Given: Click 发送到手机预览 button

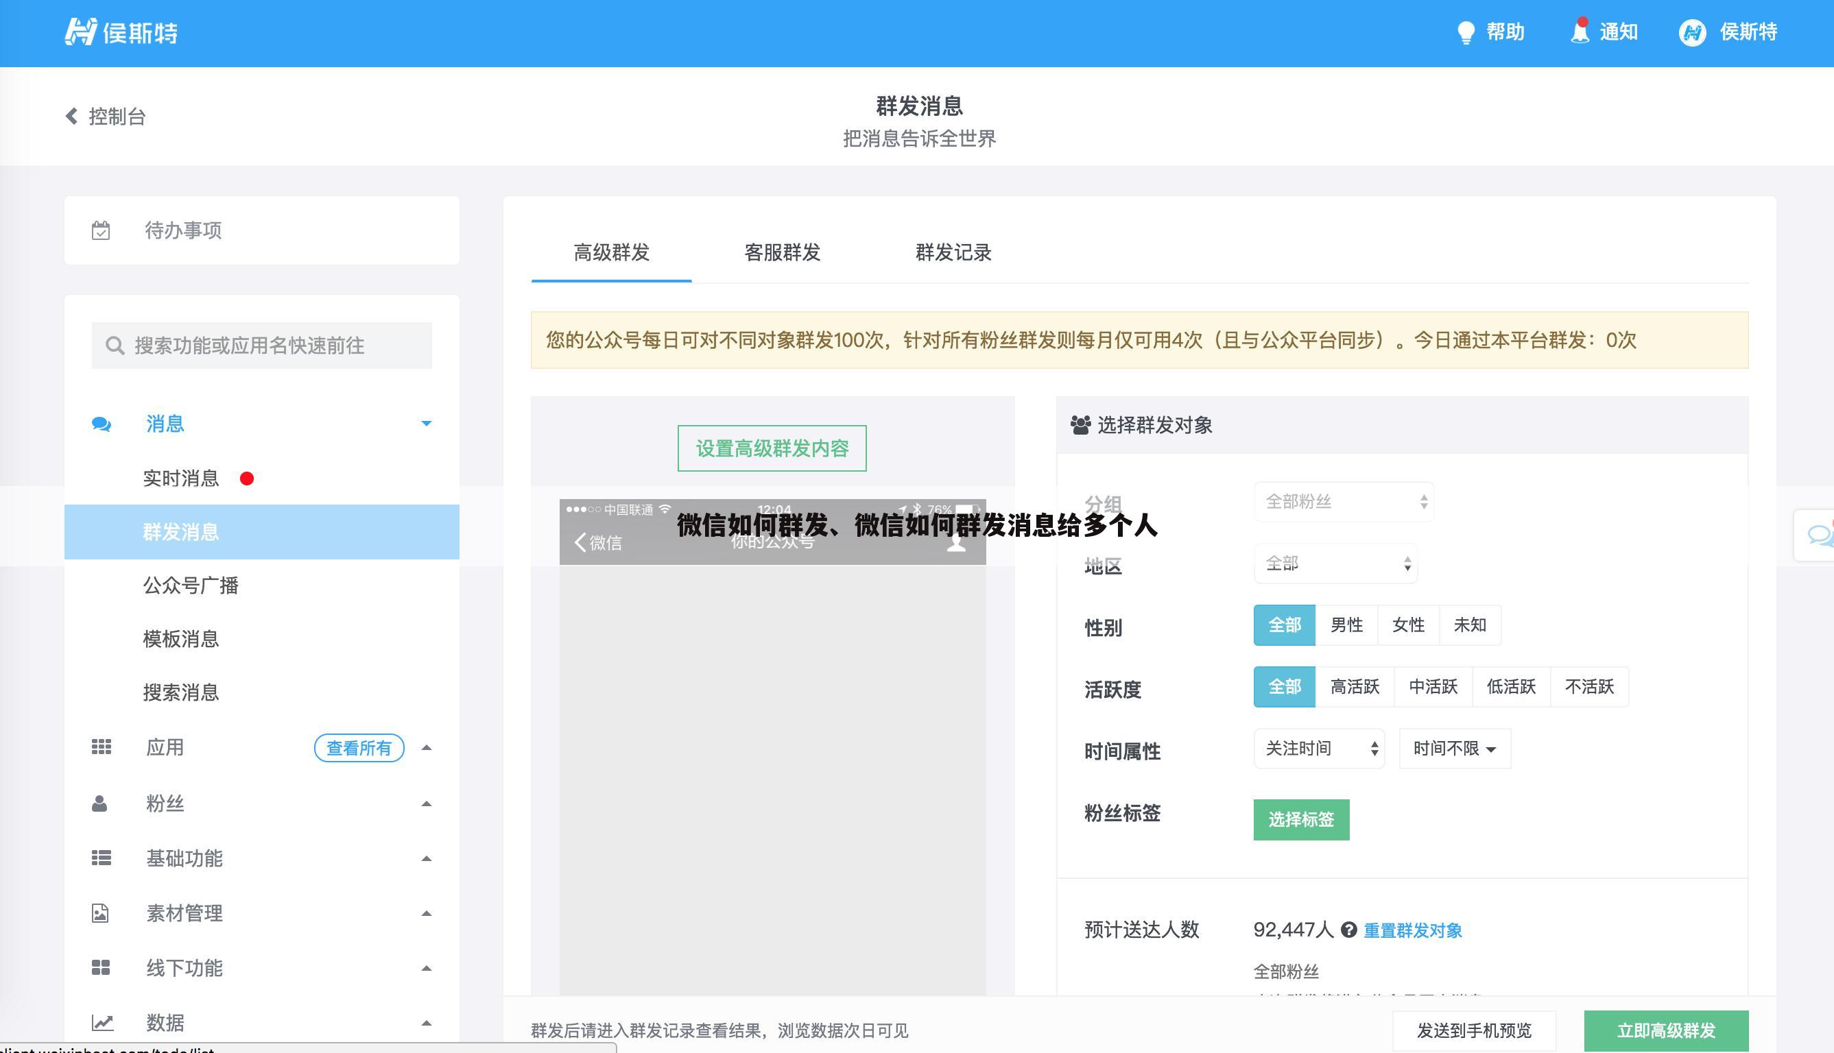Looking at the screenshot, I should (1474, 1030).
